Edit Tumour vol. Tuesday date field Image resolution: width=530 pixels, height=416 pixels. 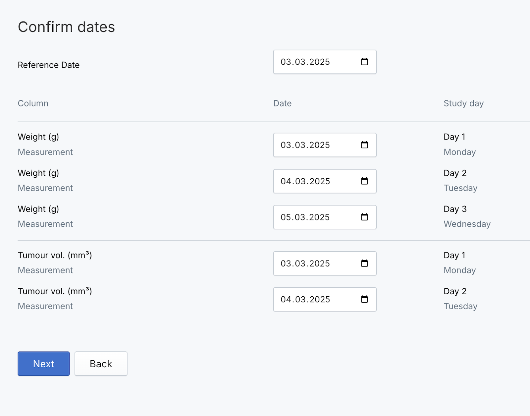point(325,299)
